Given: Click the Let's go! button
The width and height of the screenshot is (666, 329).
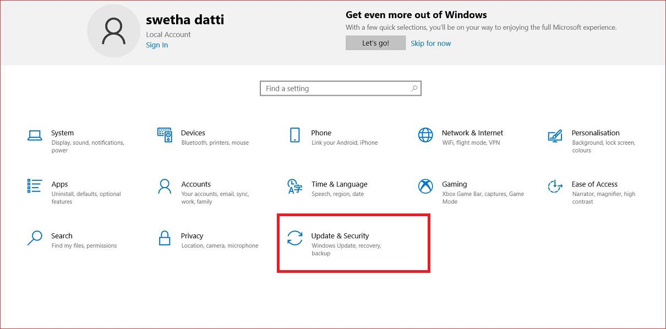Looking at the screenshot, I should 375,42.
